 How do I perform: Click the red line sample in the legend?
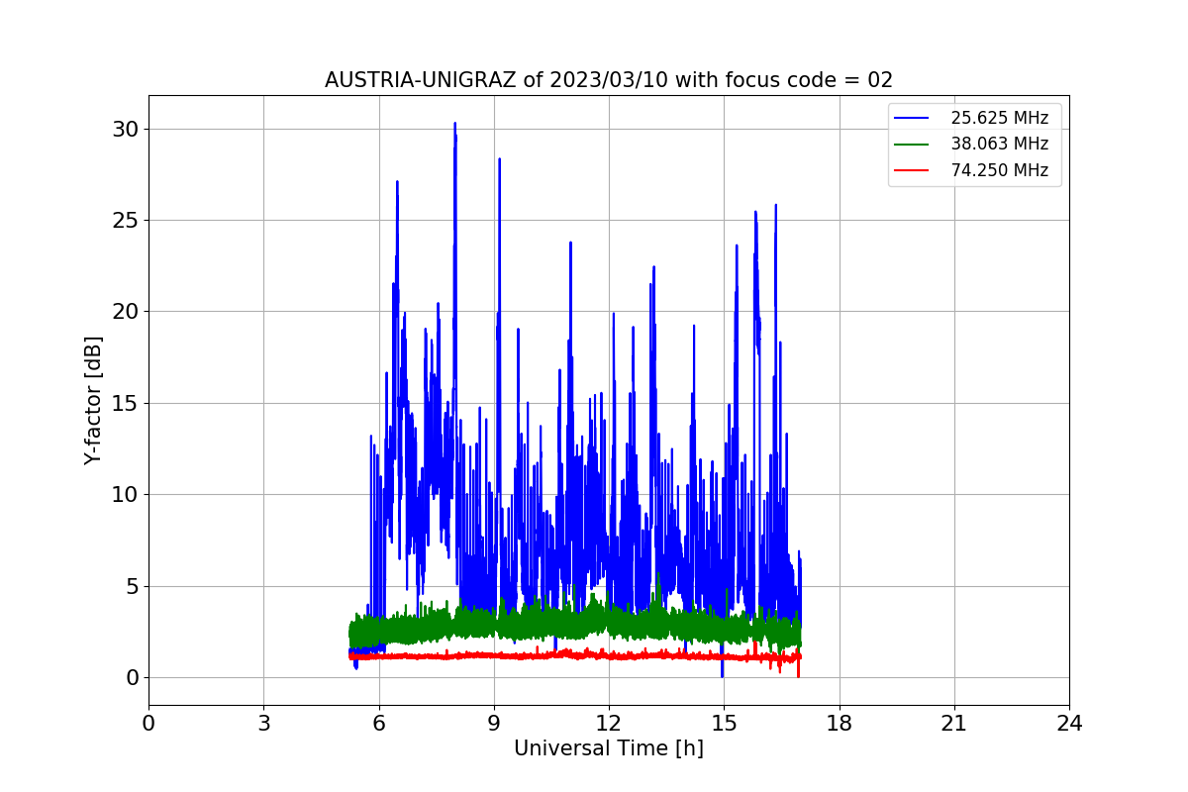coord(912,170)
